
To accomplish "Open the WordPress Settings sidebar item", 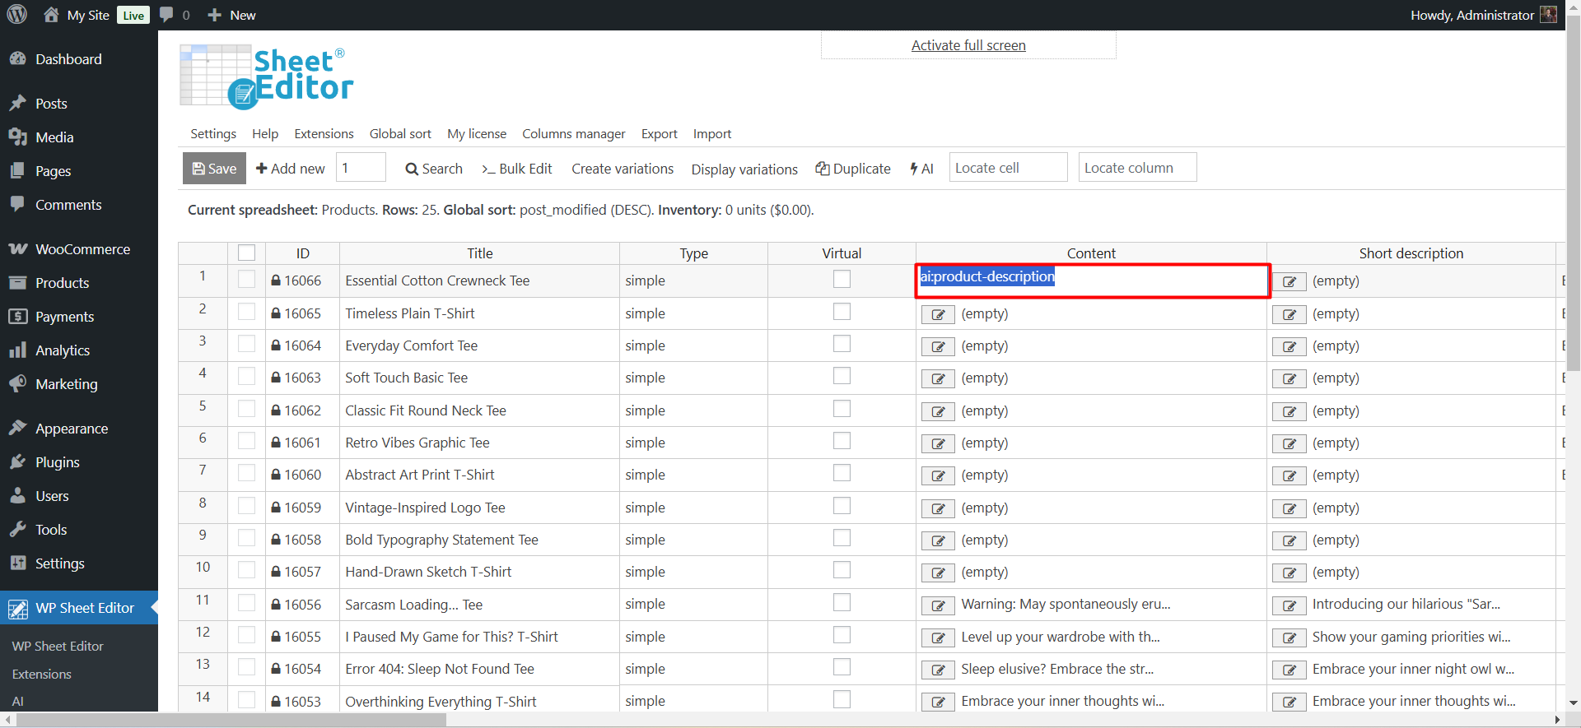I will [59, 563].
